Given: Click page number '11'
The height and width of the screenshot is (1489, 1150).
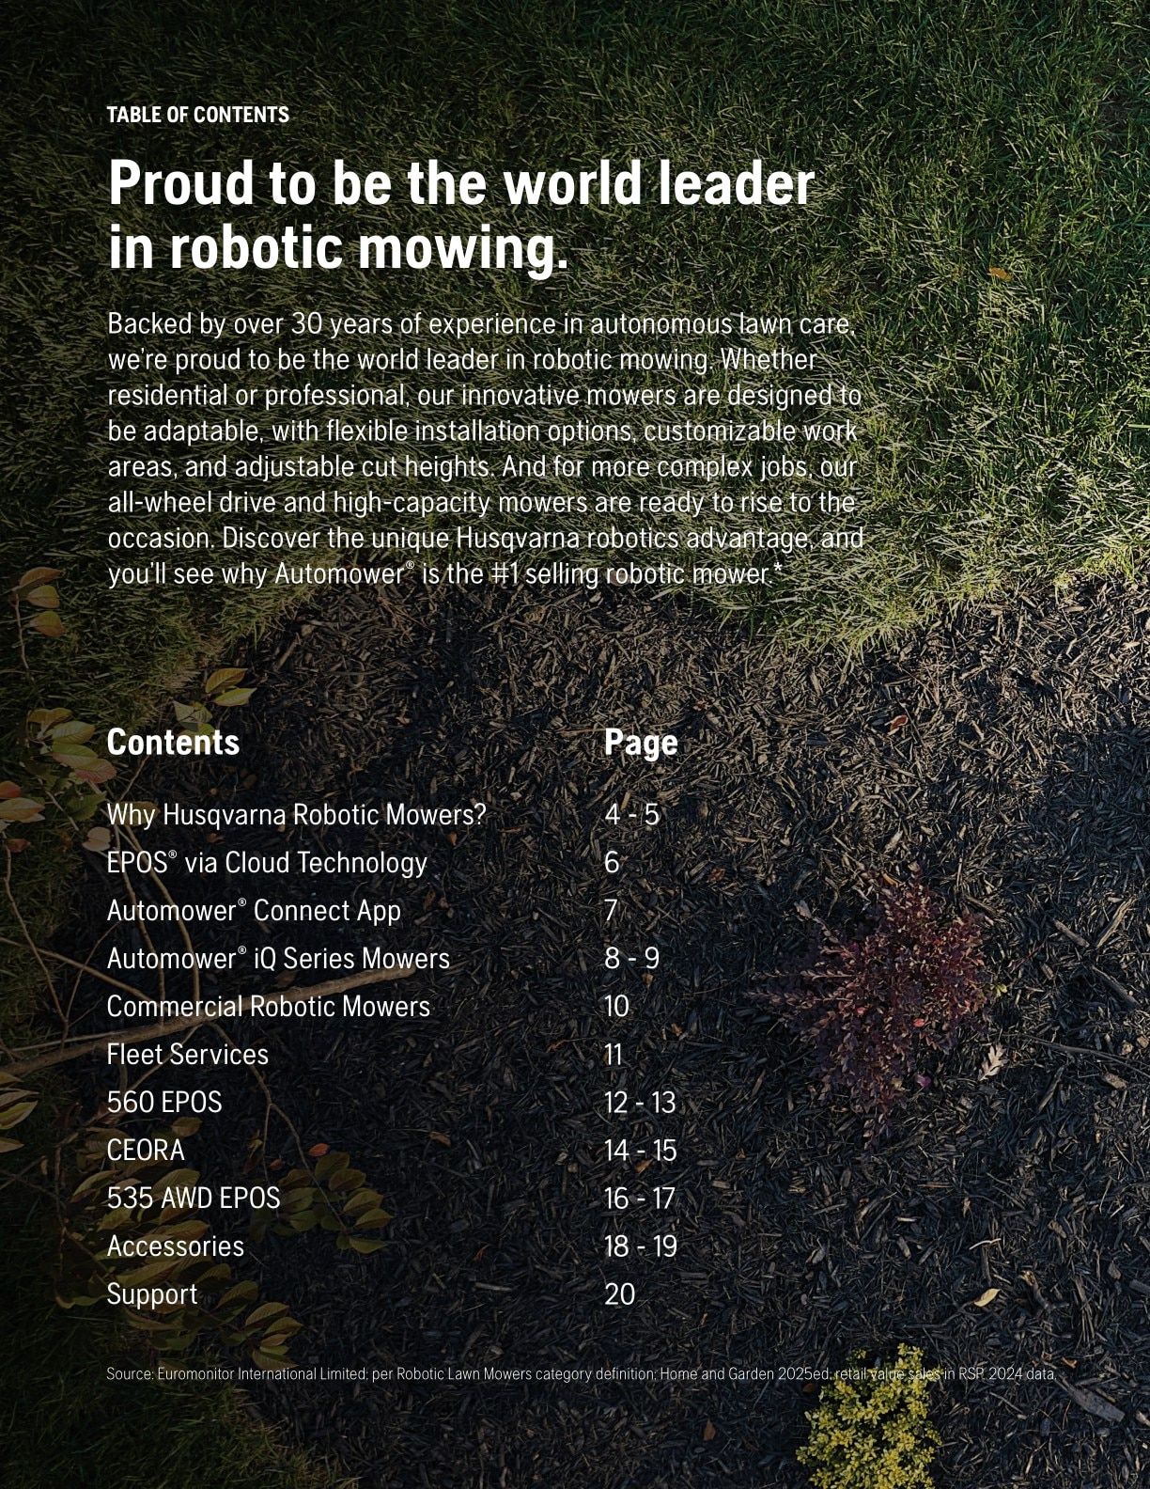Looking at the screenshot, I should click(614, 1054).
